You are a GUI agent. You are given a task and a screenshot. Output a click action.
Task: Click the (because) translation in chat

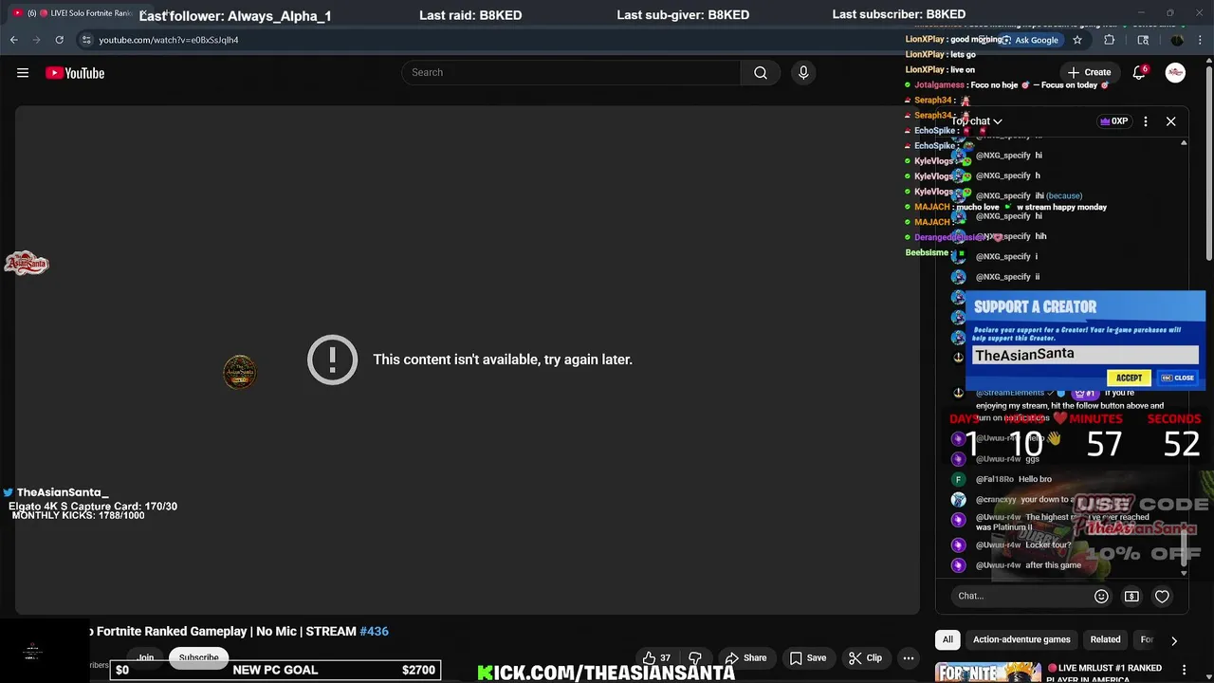(1064, 195)
